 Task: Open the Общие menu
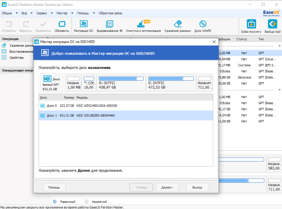tap(7, 13)
